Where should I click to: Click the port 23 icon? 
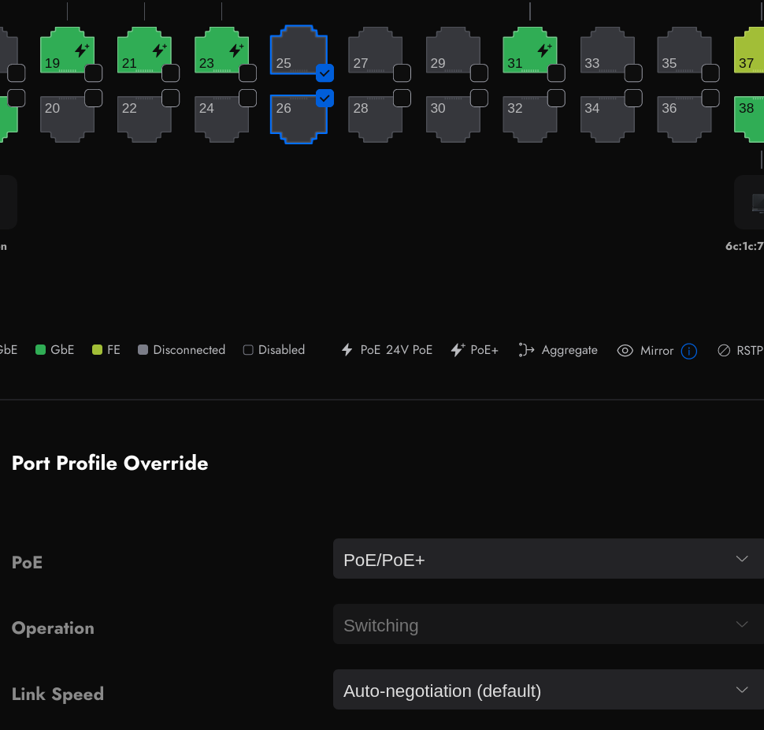pos(221,51)
